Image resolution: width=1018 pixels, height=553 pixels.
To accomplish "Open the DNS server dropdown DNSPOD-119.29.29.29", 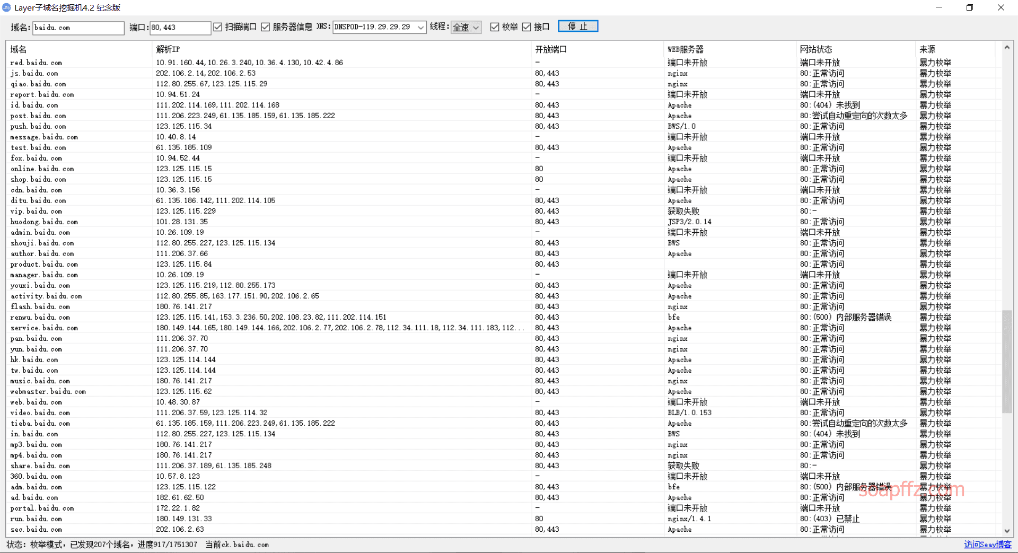I will click(380, 27).
